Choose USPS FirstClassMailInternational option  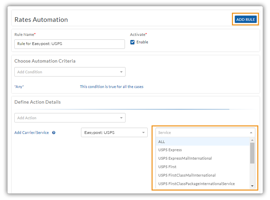[203, 175]
